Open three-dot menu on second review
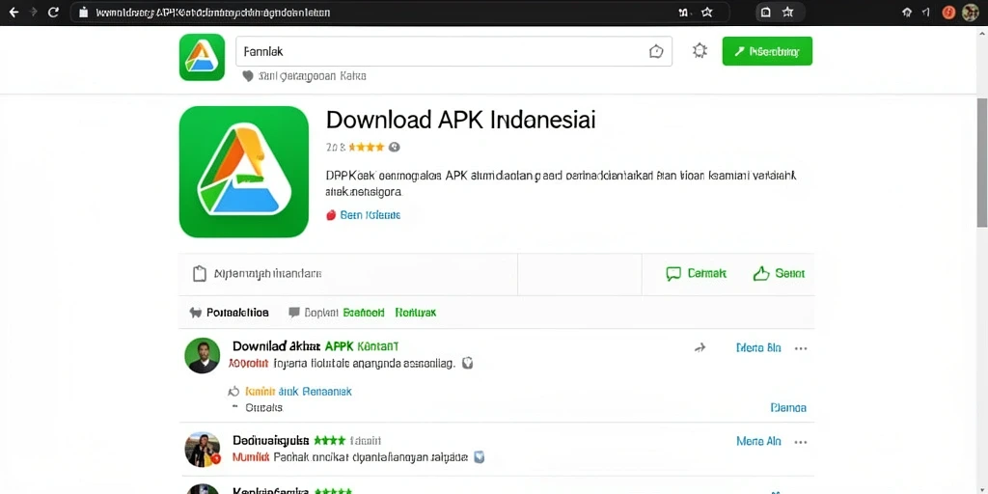 (x=801, y=442)
